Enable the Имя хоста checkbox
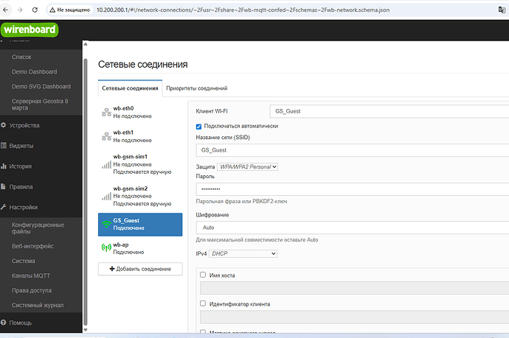Screen dimensions: 509x338 pos(203,275)
